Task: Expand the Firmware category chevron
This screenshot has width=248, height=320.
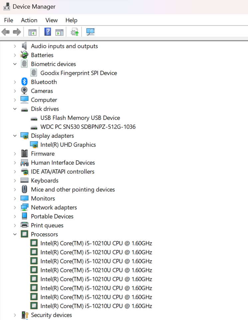Action: coord(15,154)
